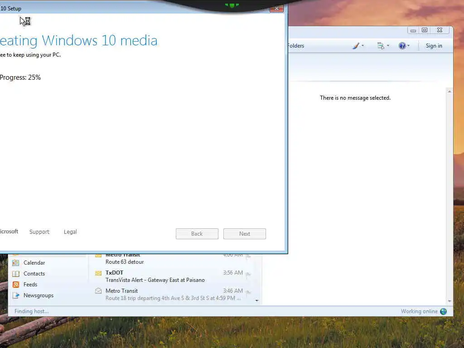Open 'TransVista Alert - Gateway East at Paisano' subject
Viewport: 464px width, 348px height.
[155, 280]
